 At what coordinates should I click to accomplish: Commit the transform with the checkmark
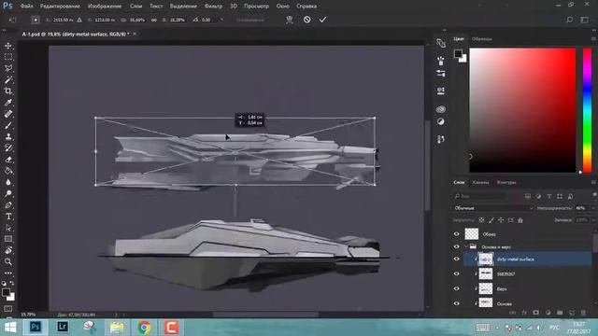tap(322, 20)
